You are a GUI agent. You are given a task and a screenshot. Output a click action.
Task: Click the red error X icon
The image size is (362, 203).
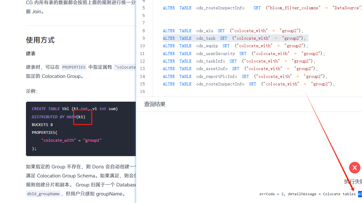355,168
